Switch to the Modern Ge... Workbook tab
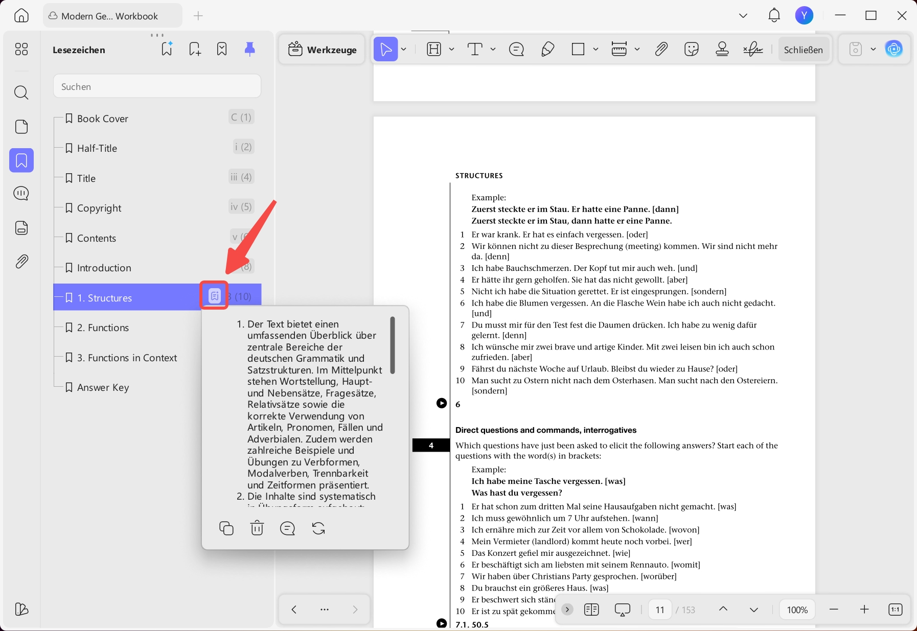The height and width of the screenshot is (631, 917). pos(112,15)
